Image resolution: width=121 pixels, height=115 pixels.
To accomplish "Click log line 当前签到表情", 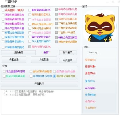I will [x=24, y=95].
